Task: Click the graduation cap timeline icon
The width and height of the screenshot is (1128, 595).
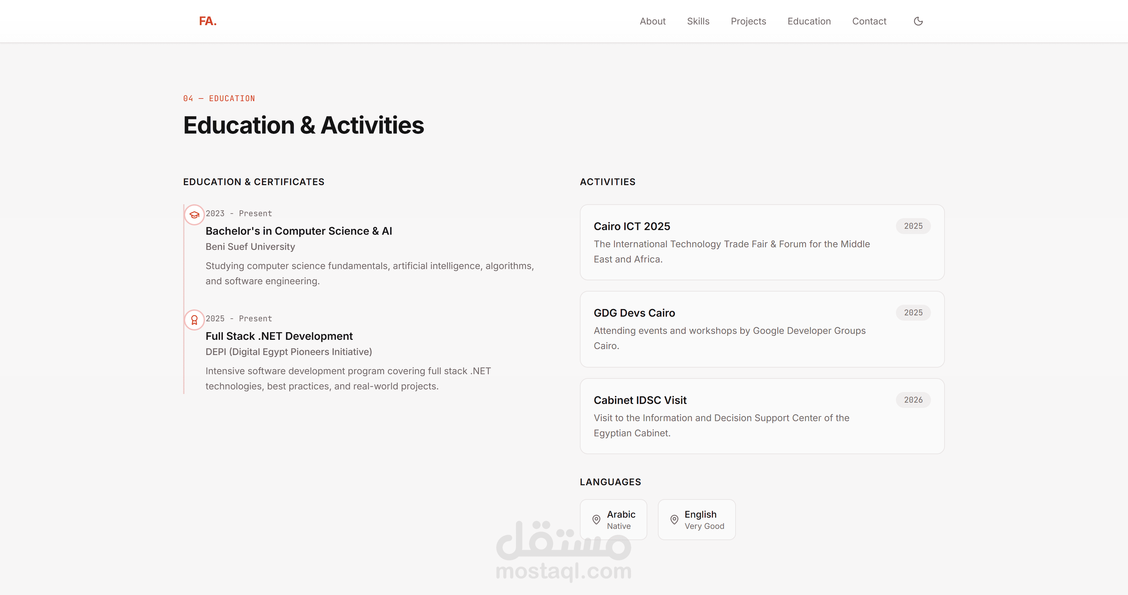Action: pos(194,215)
